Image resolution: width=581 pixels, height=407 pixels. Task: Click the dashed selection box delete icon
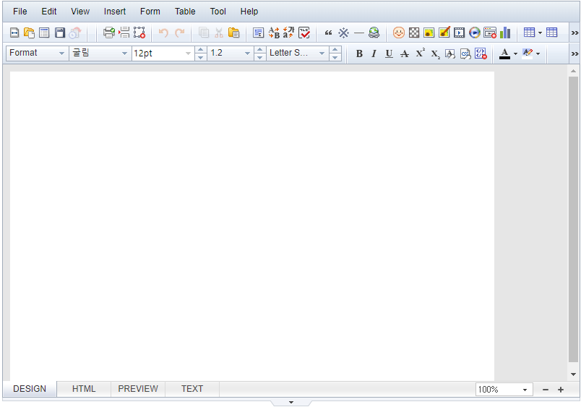[x=139, y=33]
